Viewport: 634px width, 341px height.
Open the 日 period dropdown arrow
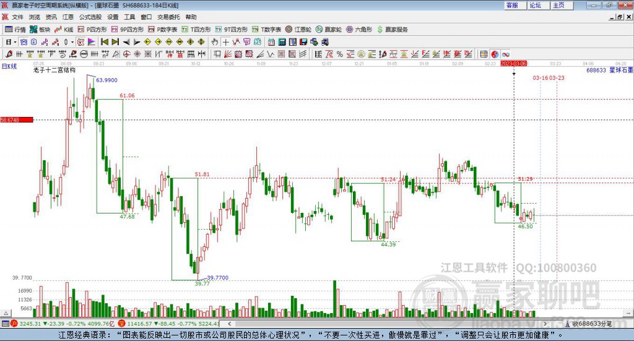coord(15,42)
